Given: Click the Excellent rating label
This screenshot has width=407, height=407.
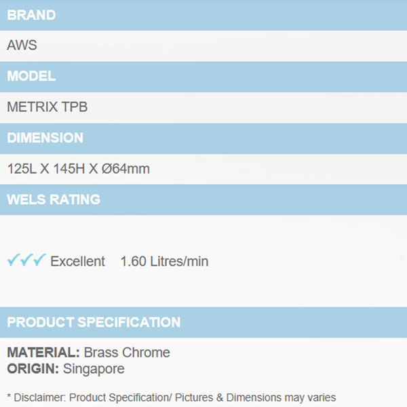Looking at the screenshot, I should pyautogui.click(x=77, y=261).
